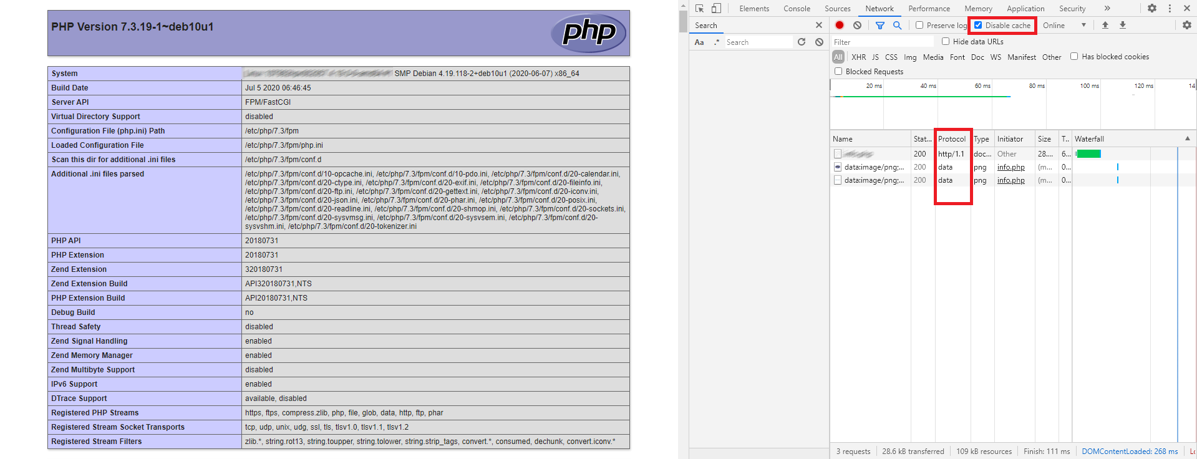Uncheck the Disable cache checkbox
1197x459 pixels.
click(978, 25)
